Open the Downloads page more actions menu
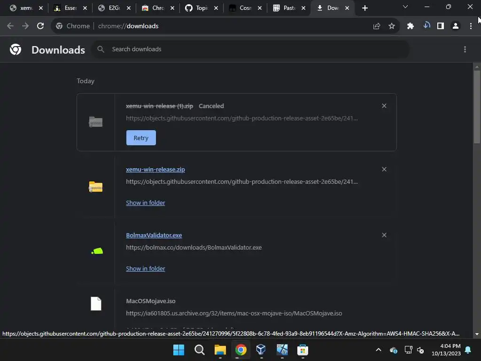 point(465,49)
